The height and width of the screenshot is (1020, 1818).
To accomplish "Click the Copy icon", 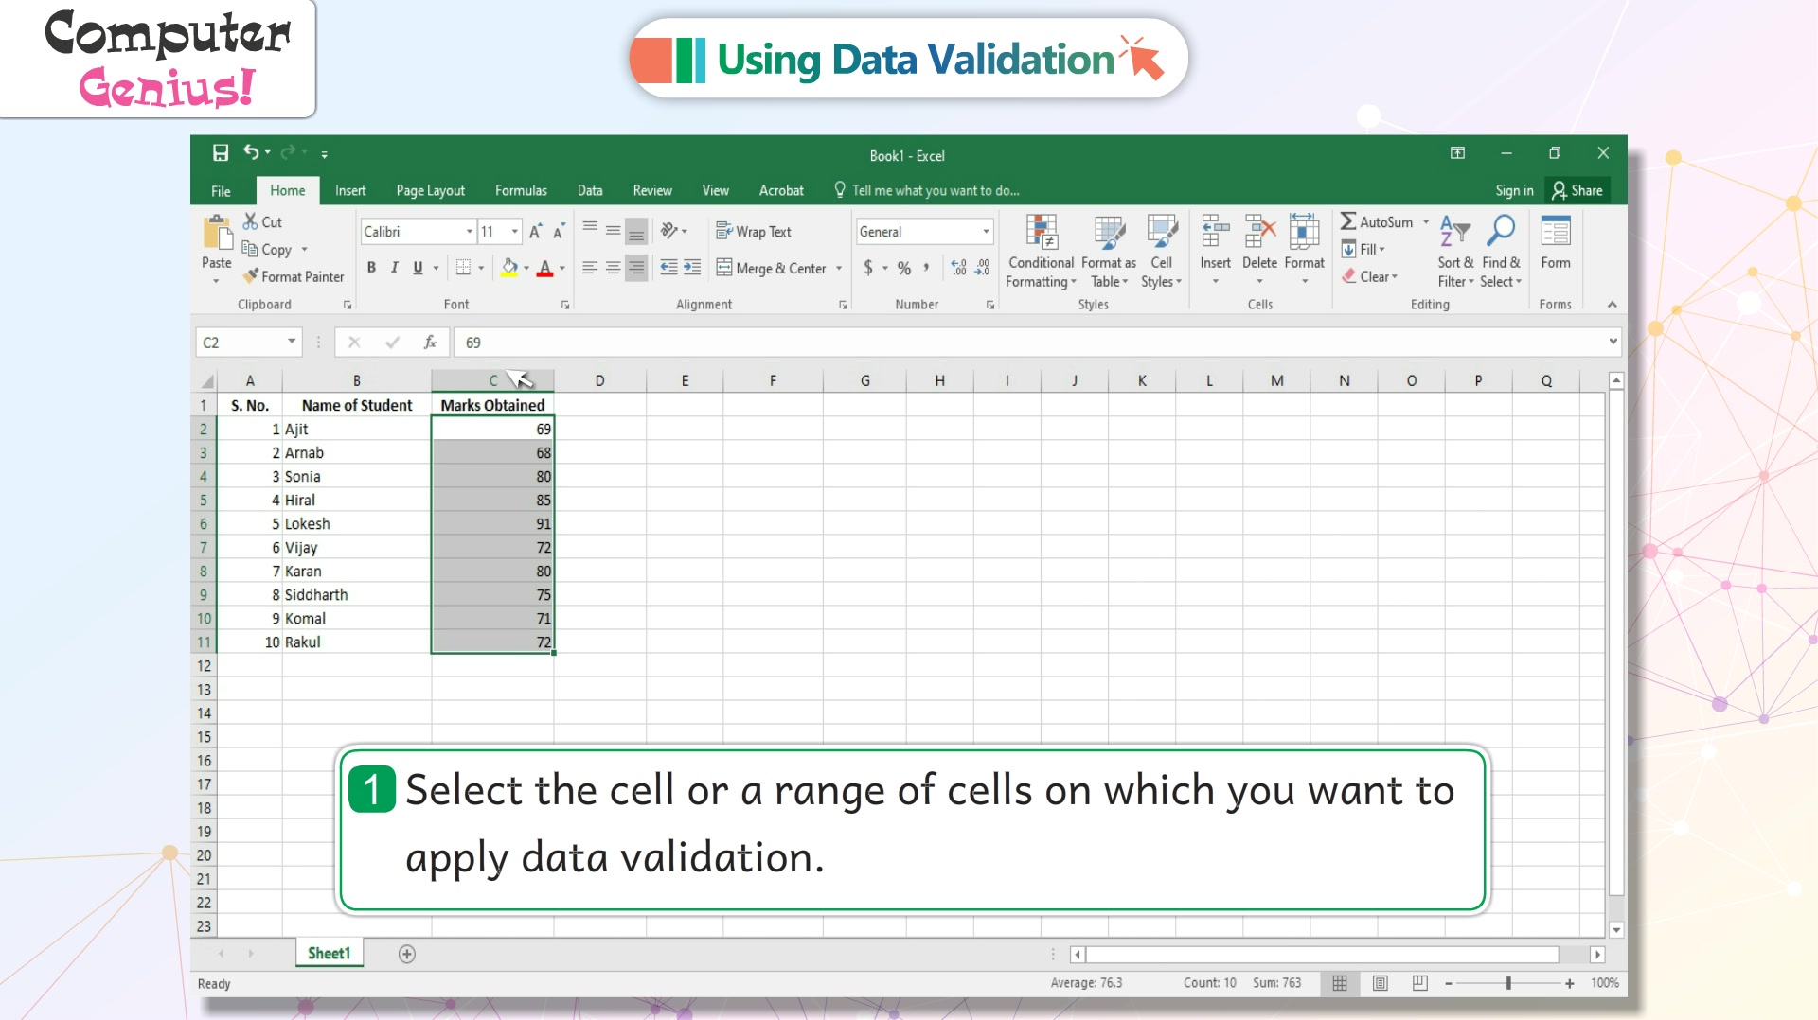I will coord(250,249).
